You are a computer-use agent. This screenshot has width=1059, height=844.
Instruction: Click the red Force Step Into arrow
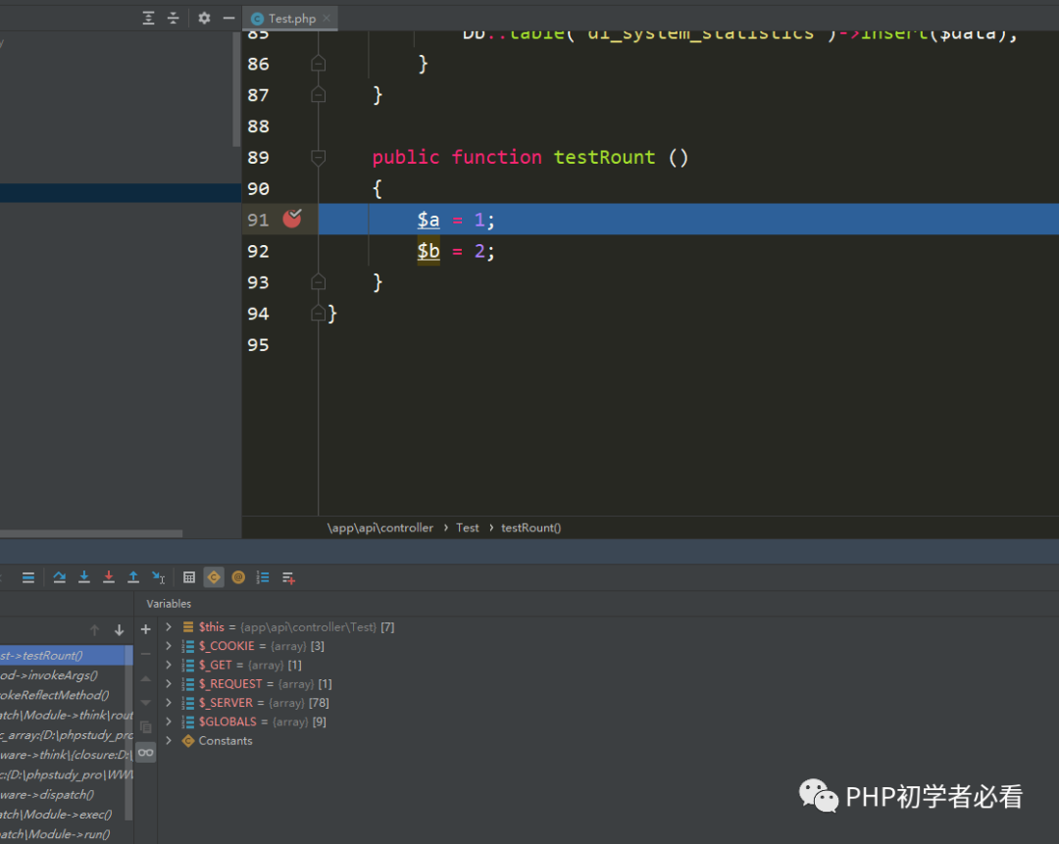click(x=109, y=577)
